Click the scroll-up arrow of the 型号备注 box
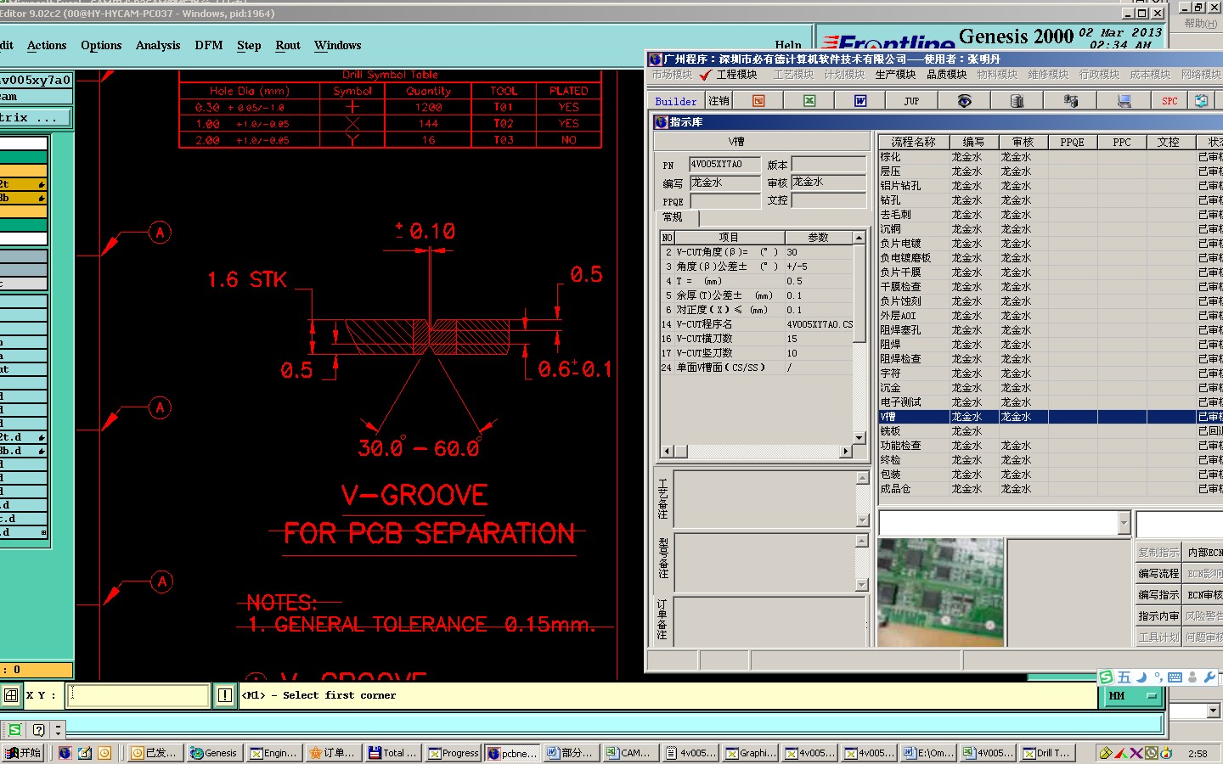The width and height of the screenshot is (1223, 764). coord(862,541)
